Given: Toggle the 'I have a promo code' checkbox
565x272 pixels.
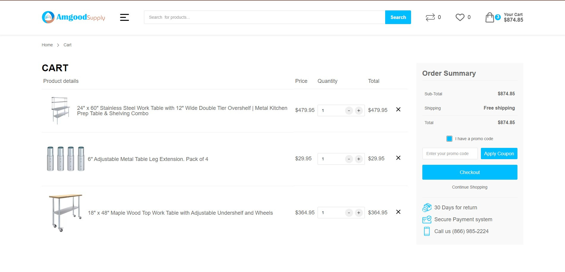Looking at the screenshot, I should (x=449, y=139).
